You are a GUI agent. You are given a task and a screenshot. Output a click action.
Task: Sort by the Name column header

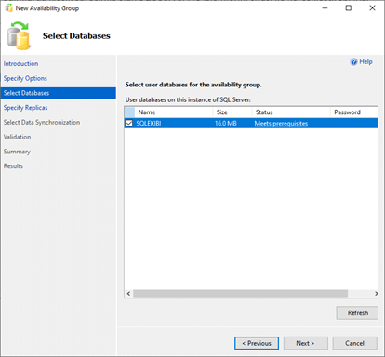pyautogui.click(x=174, y=112)
